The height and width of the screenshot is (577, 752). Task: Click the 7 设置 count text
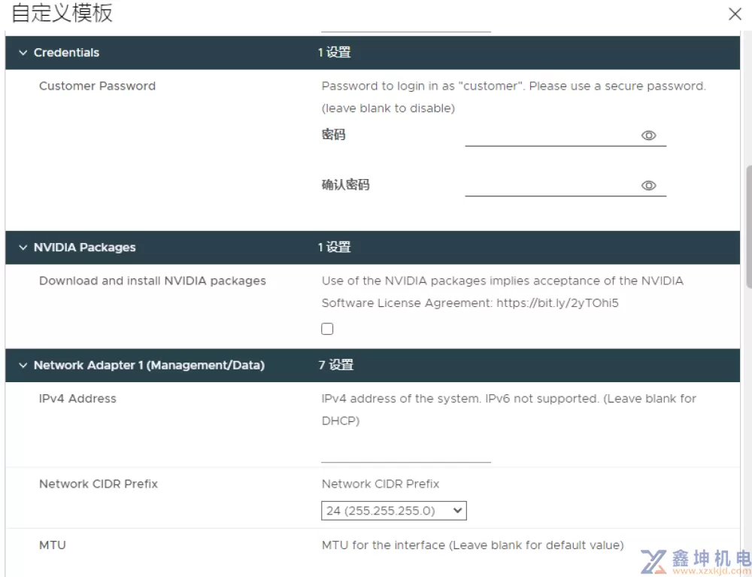[x=336, y=366]
